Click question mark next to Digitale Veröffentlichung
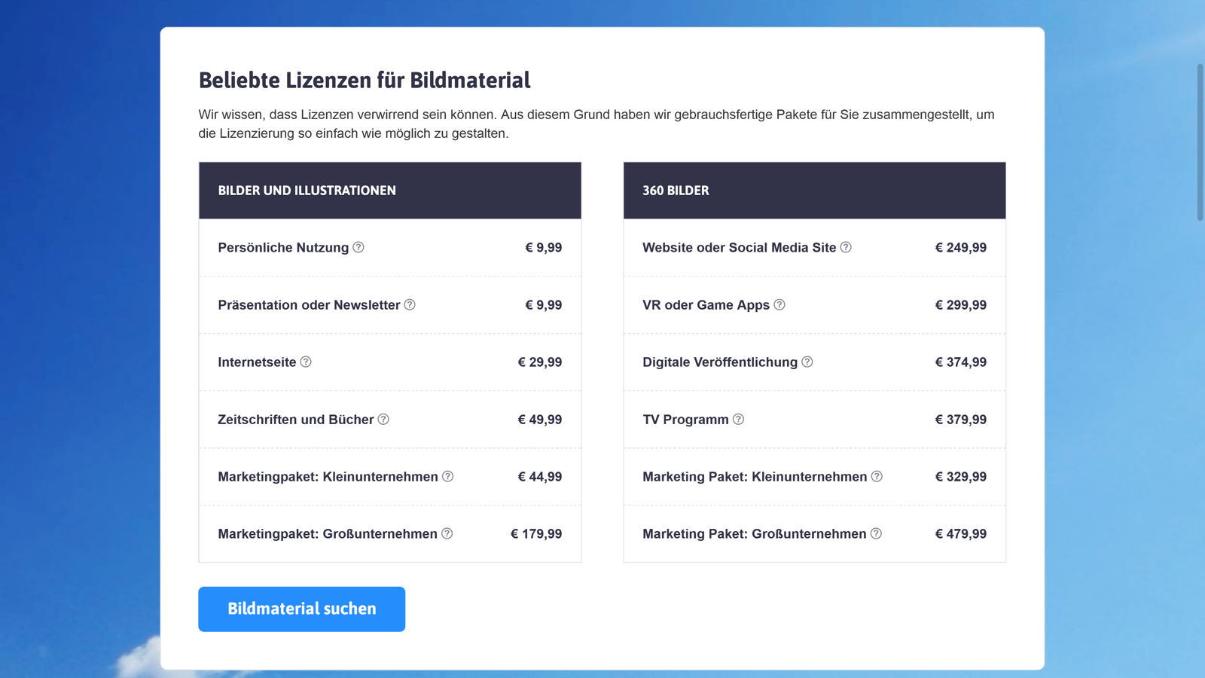 807,362
